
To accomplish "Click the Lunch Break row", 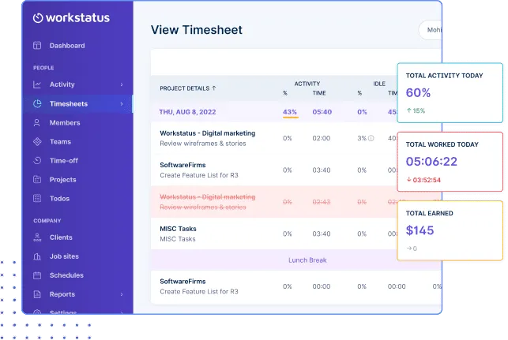I will click(296, 260).
